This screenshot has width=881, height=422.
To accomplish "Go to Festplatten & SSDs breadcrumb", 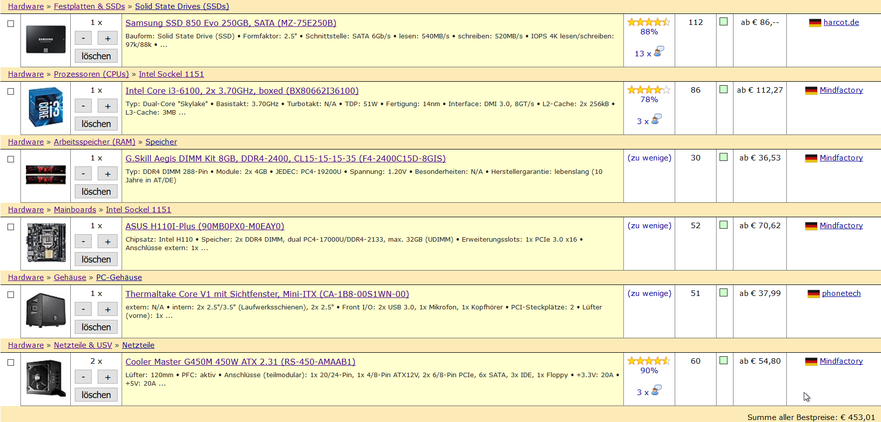I will coord(89,6).
